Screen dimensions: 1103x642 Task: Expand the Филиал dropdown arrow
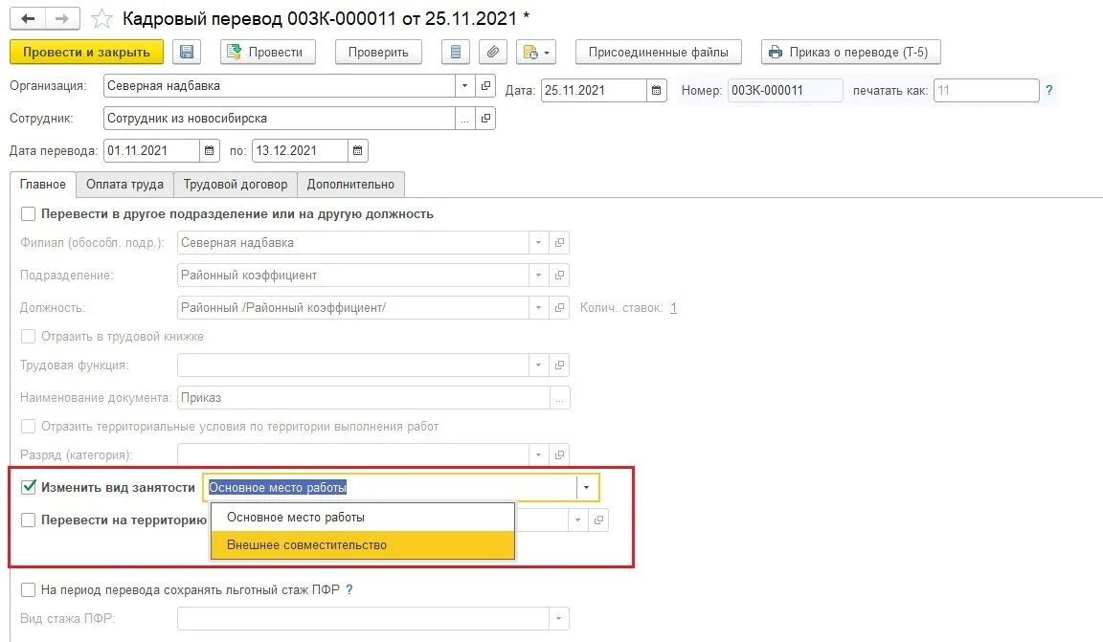click(x=538, y=243)
